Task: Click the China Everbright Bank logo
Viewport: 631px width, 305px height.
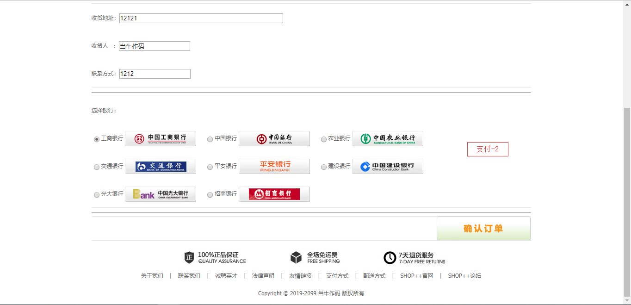Action: [161, 194]
